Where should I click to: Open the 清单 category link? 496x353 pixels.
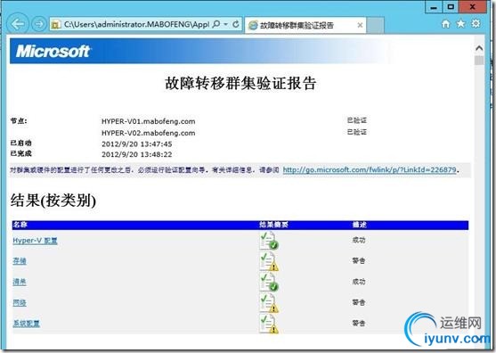coord(20,282)
